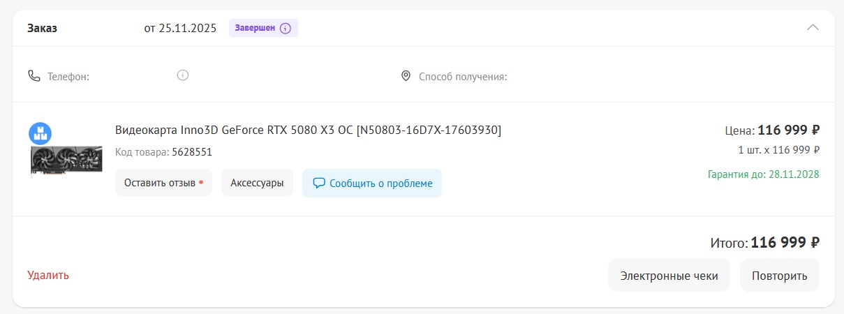Screen dimensions: 844x314
Task: Report an issue with Сообщить о проблеме
Action: [x=372, y=183]
